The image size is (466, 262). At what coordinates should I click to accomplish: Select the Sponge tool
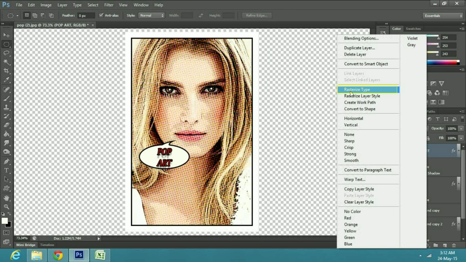[x=7, y=152]
